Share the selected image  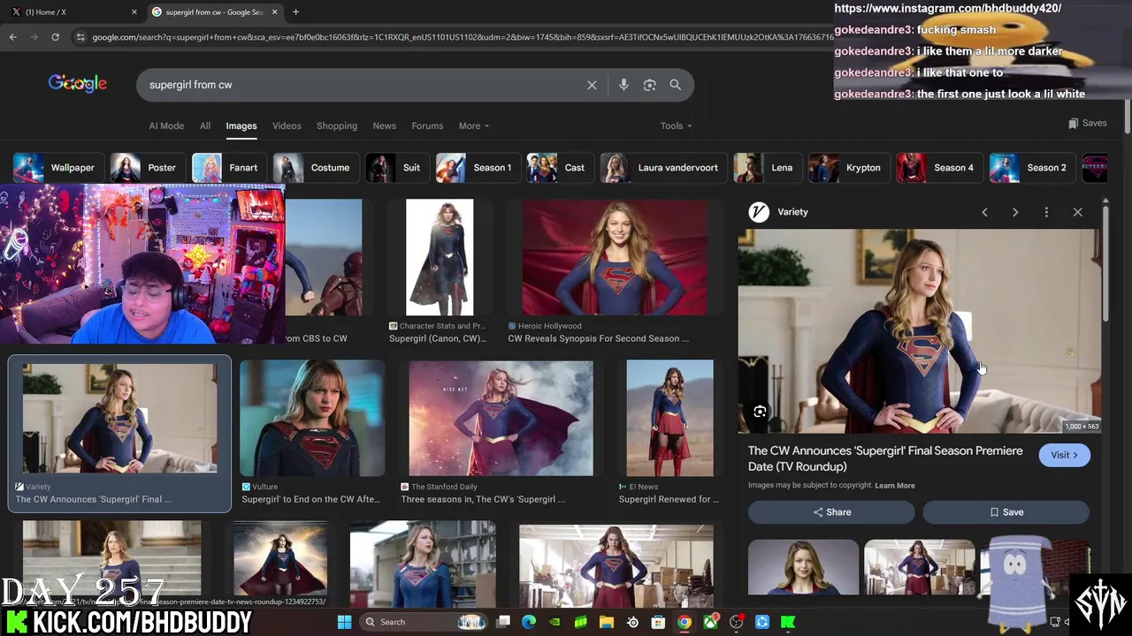click(831, 512)
